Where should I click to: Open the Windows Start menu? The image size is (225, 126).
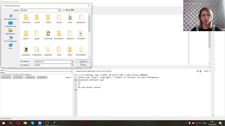(x=3, y=123)
